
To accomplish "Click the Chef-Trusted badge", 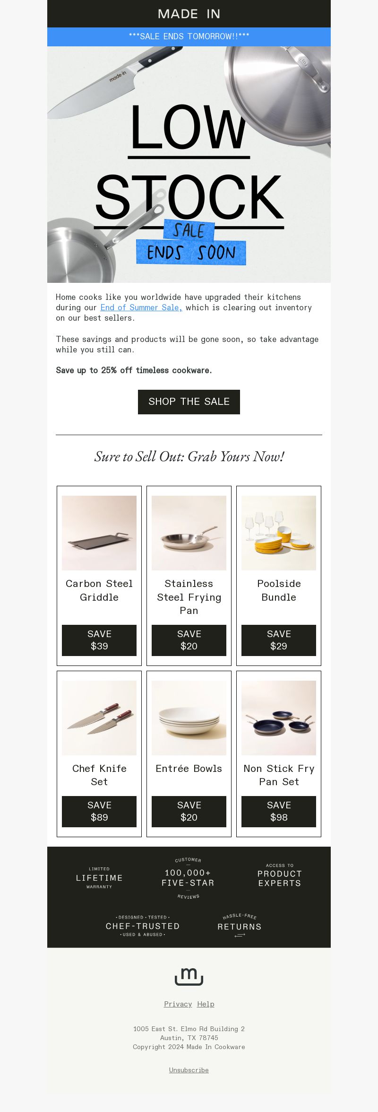I will (143, 926).
